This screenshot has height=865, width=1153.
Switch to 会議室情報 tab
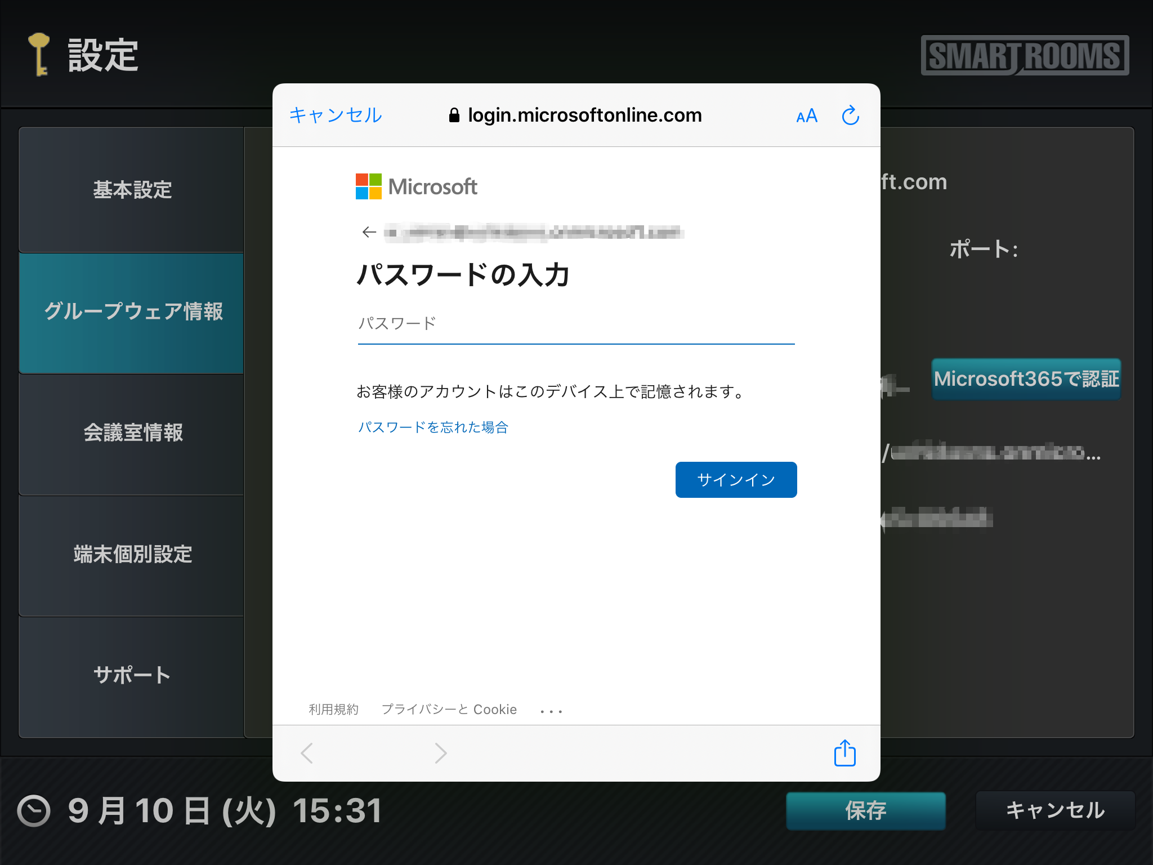(132, 432)
